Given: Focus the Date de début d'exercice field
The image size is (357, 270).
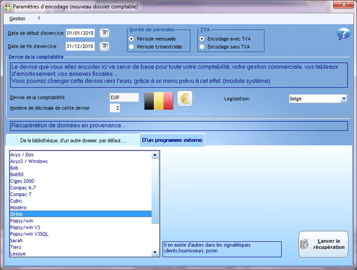Looking at the screenshot, I should click(x=80, y=33).
